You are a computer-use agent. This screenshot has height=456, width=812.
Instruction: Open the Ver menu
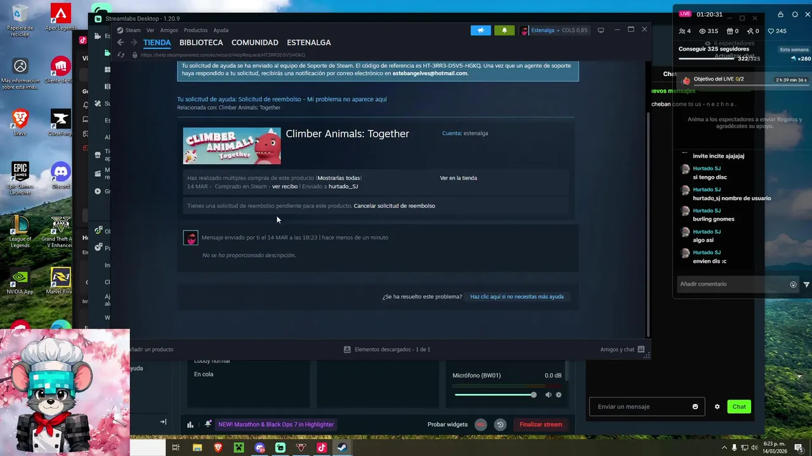[150, 30]
